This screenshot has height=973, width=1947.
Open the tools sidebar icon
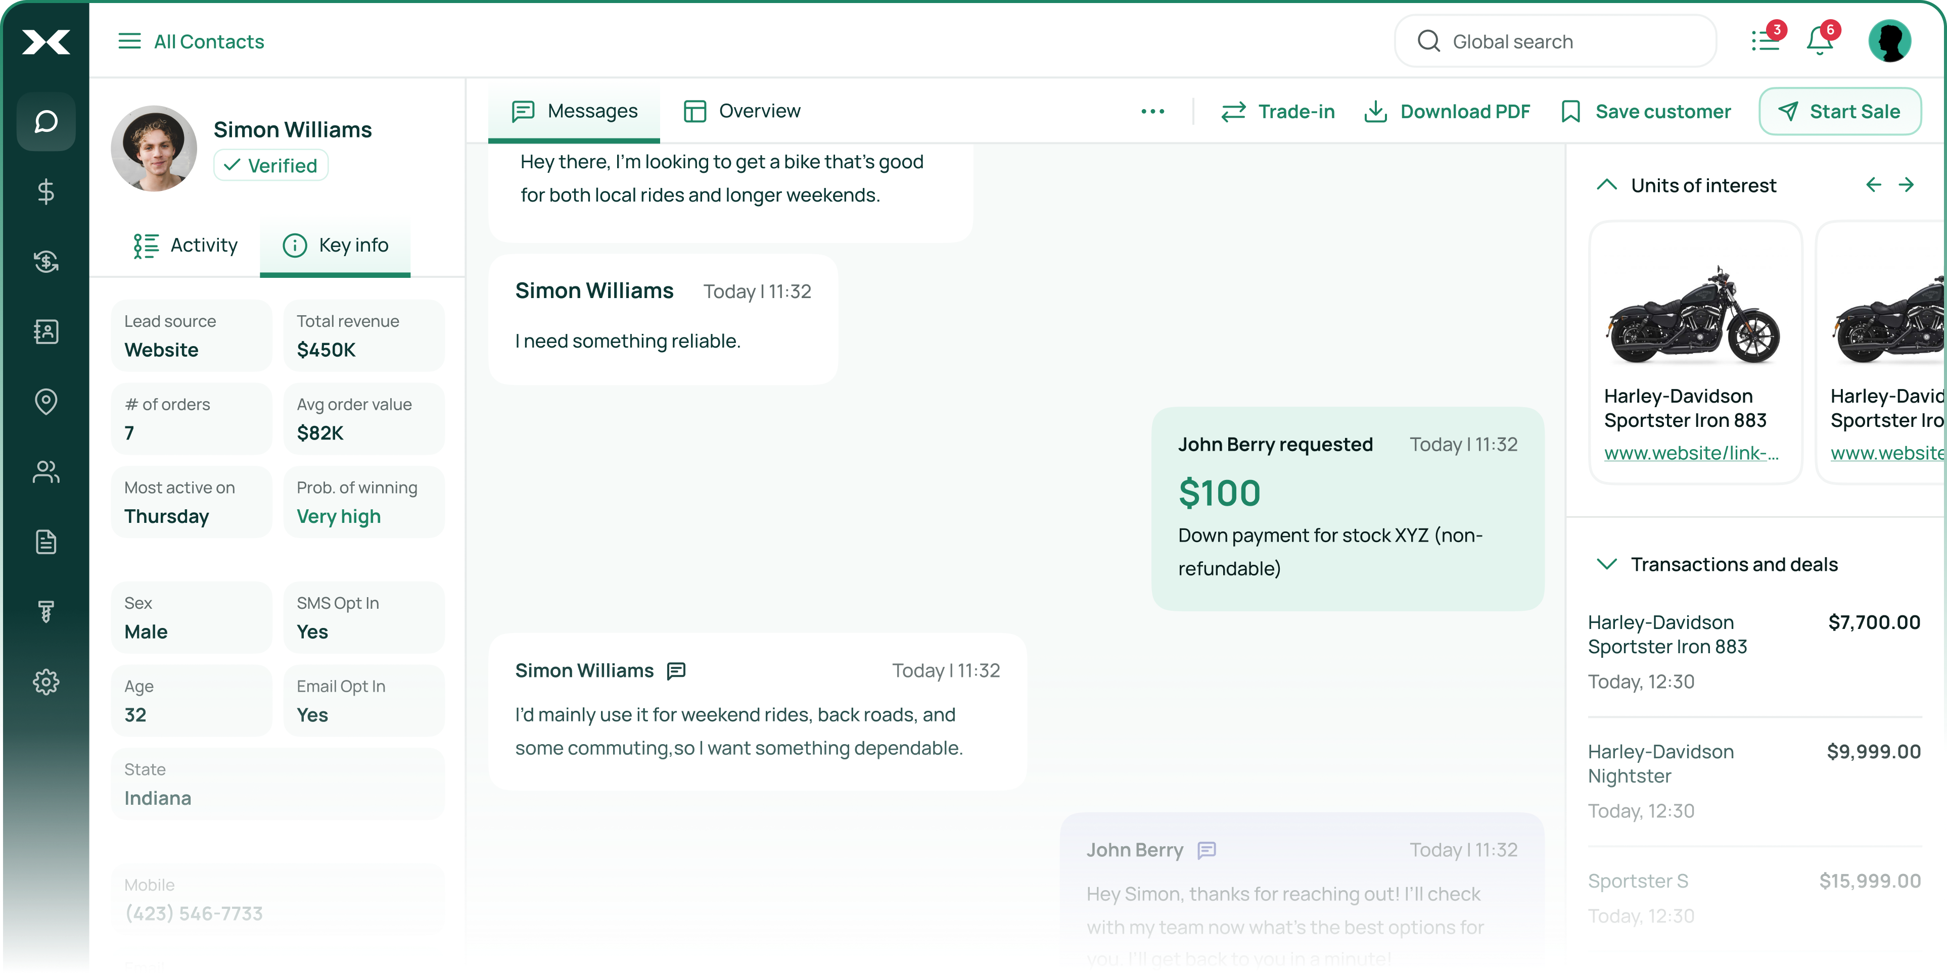(46, 611)
